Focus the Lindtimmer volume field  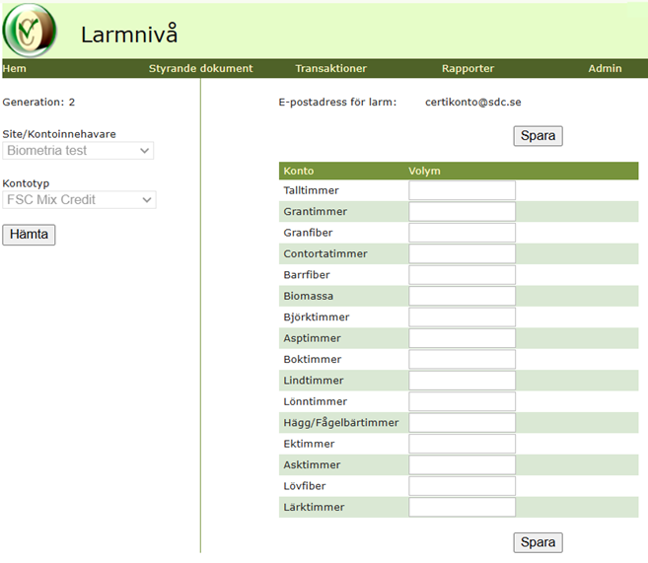pyautogui.click(x=462, y=381)
